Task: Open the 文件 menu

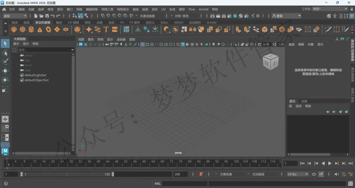Action: 12,9
